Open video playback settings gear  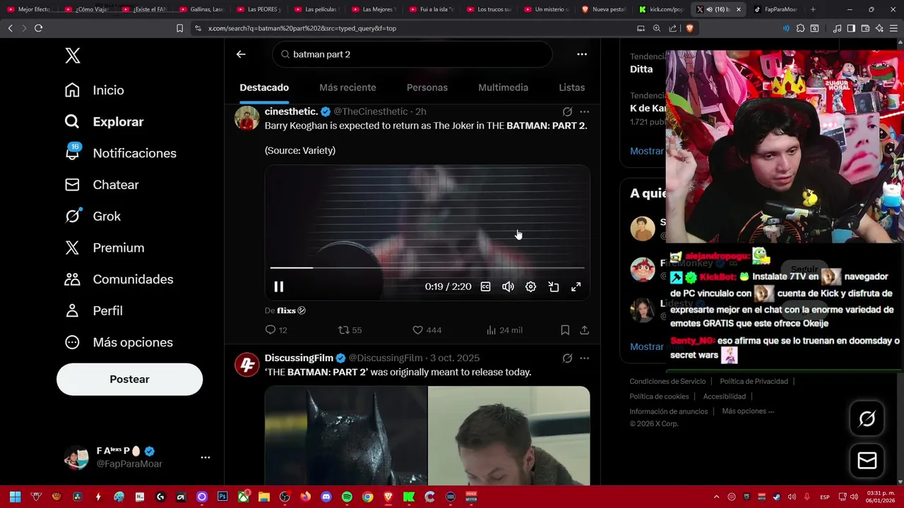pyautogui.click(x=530, y=286)
